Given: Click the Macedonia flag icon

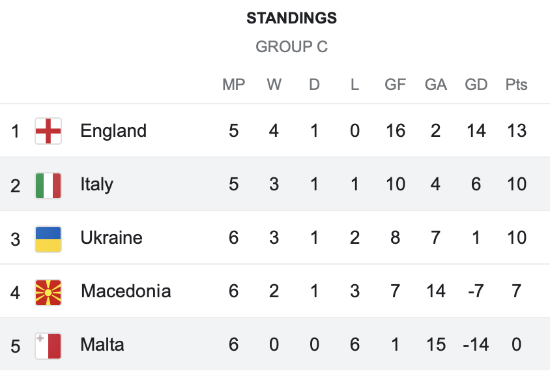Looking at the screenshot, I should (48, 291).
